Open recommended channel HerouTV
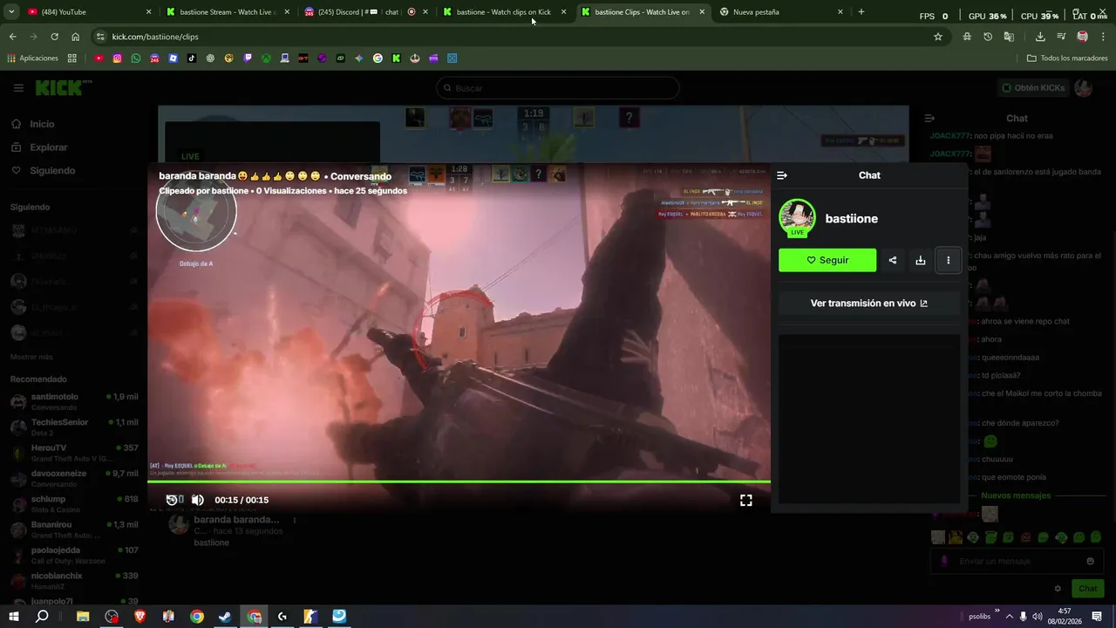The height and width of the screenshot is (628, 1116). click(x=74, y=452)
